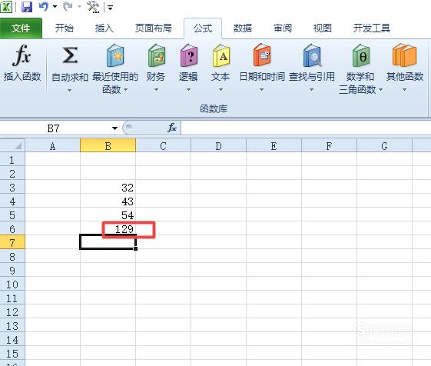
Task: Switch to the View (视图) tab
Action: pyautogui.click(x=323, y=28)
